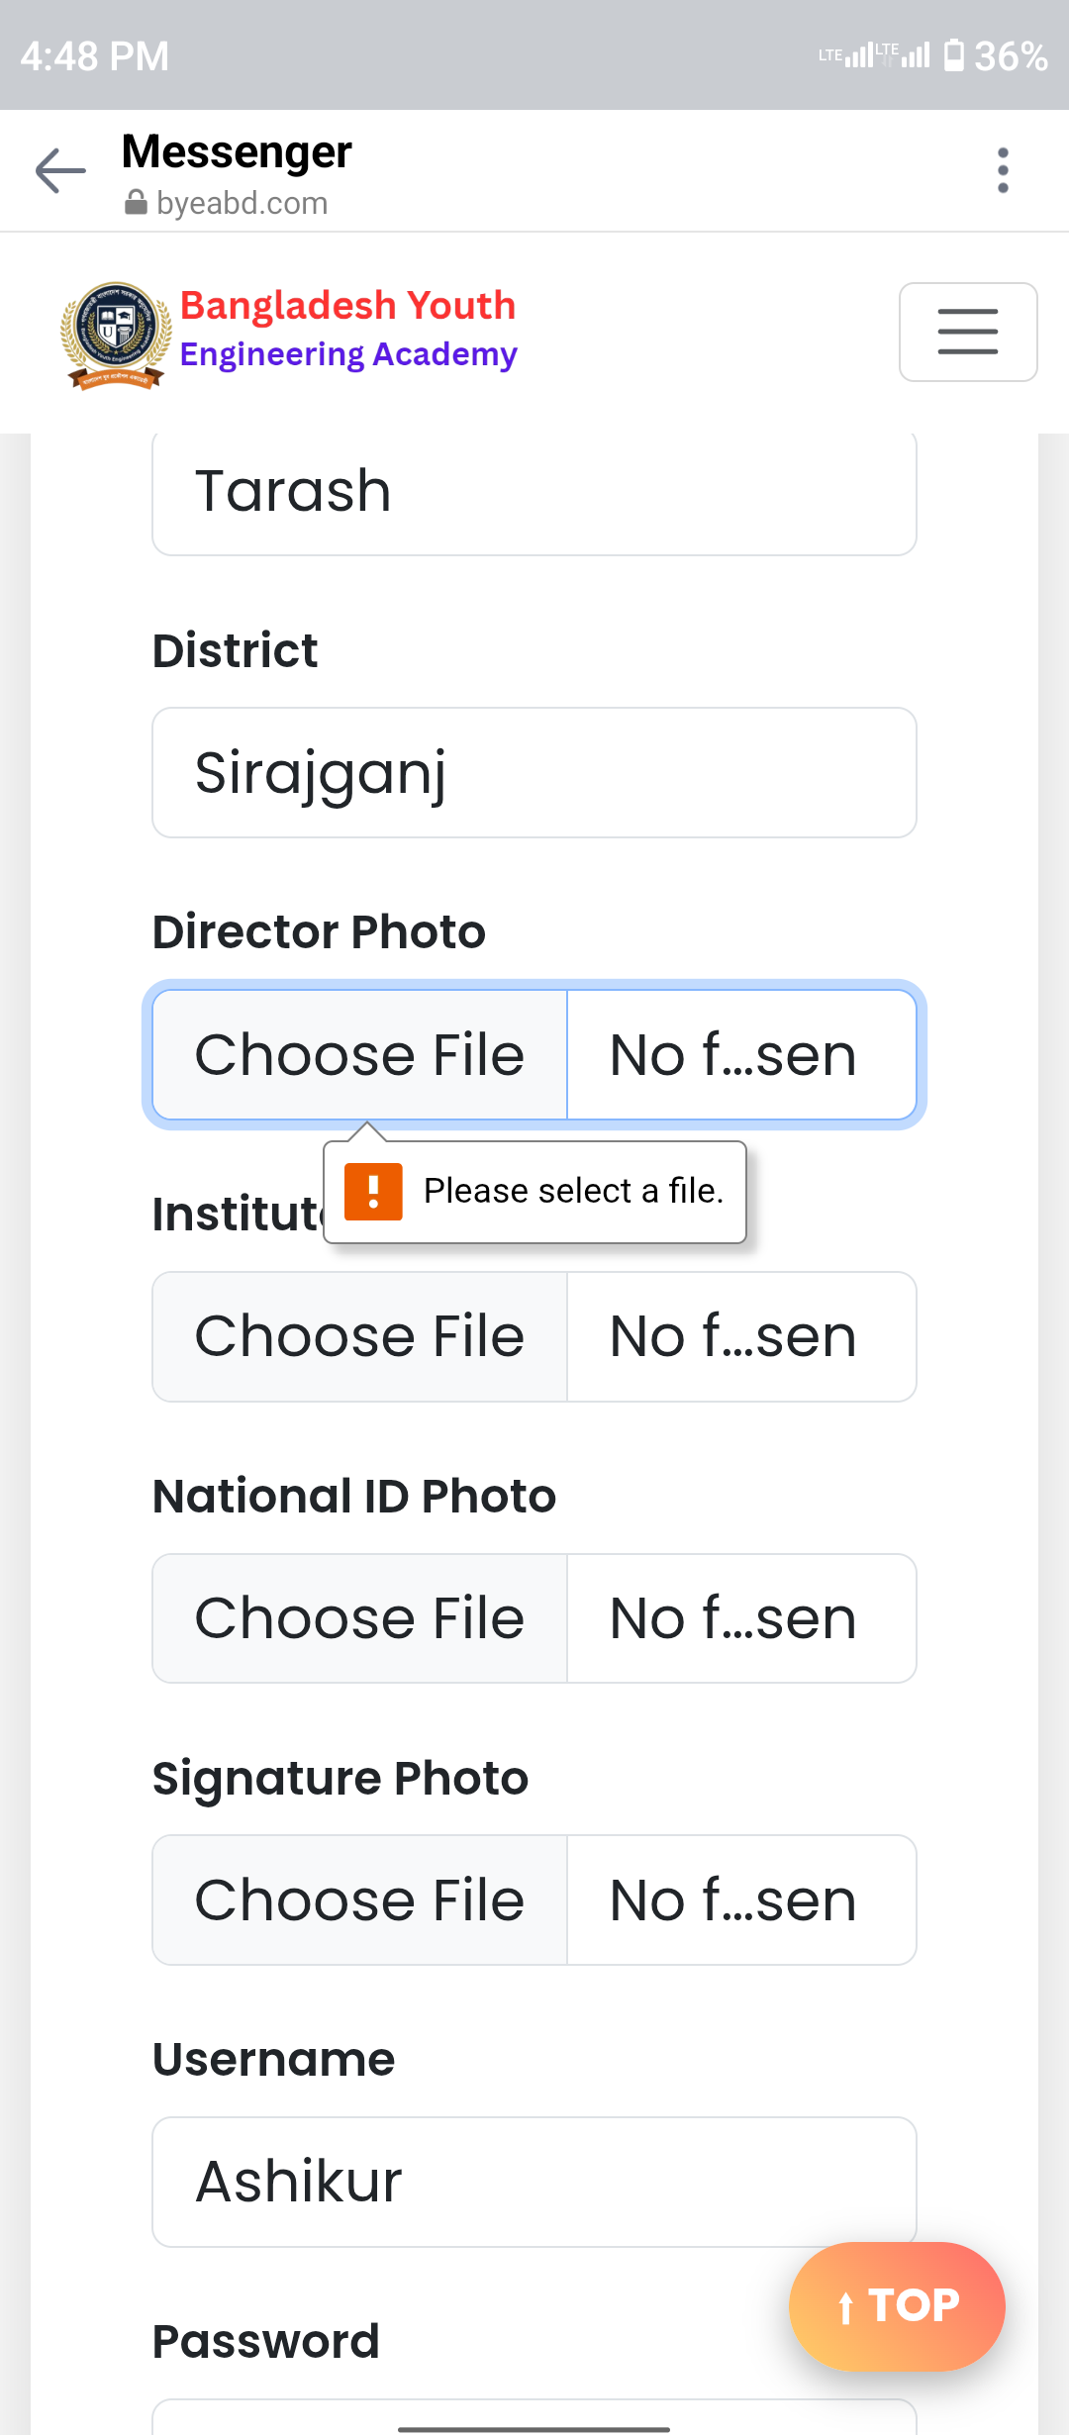Image resolution: width=1069 pixels, height=2435 pixels.
Task: Tap the byeabd.com address text
Action: pyautogui.click(x=242, y=203)
